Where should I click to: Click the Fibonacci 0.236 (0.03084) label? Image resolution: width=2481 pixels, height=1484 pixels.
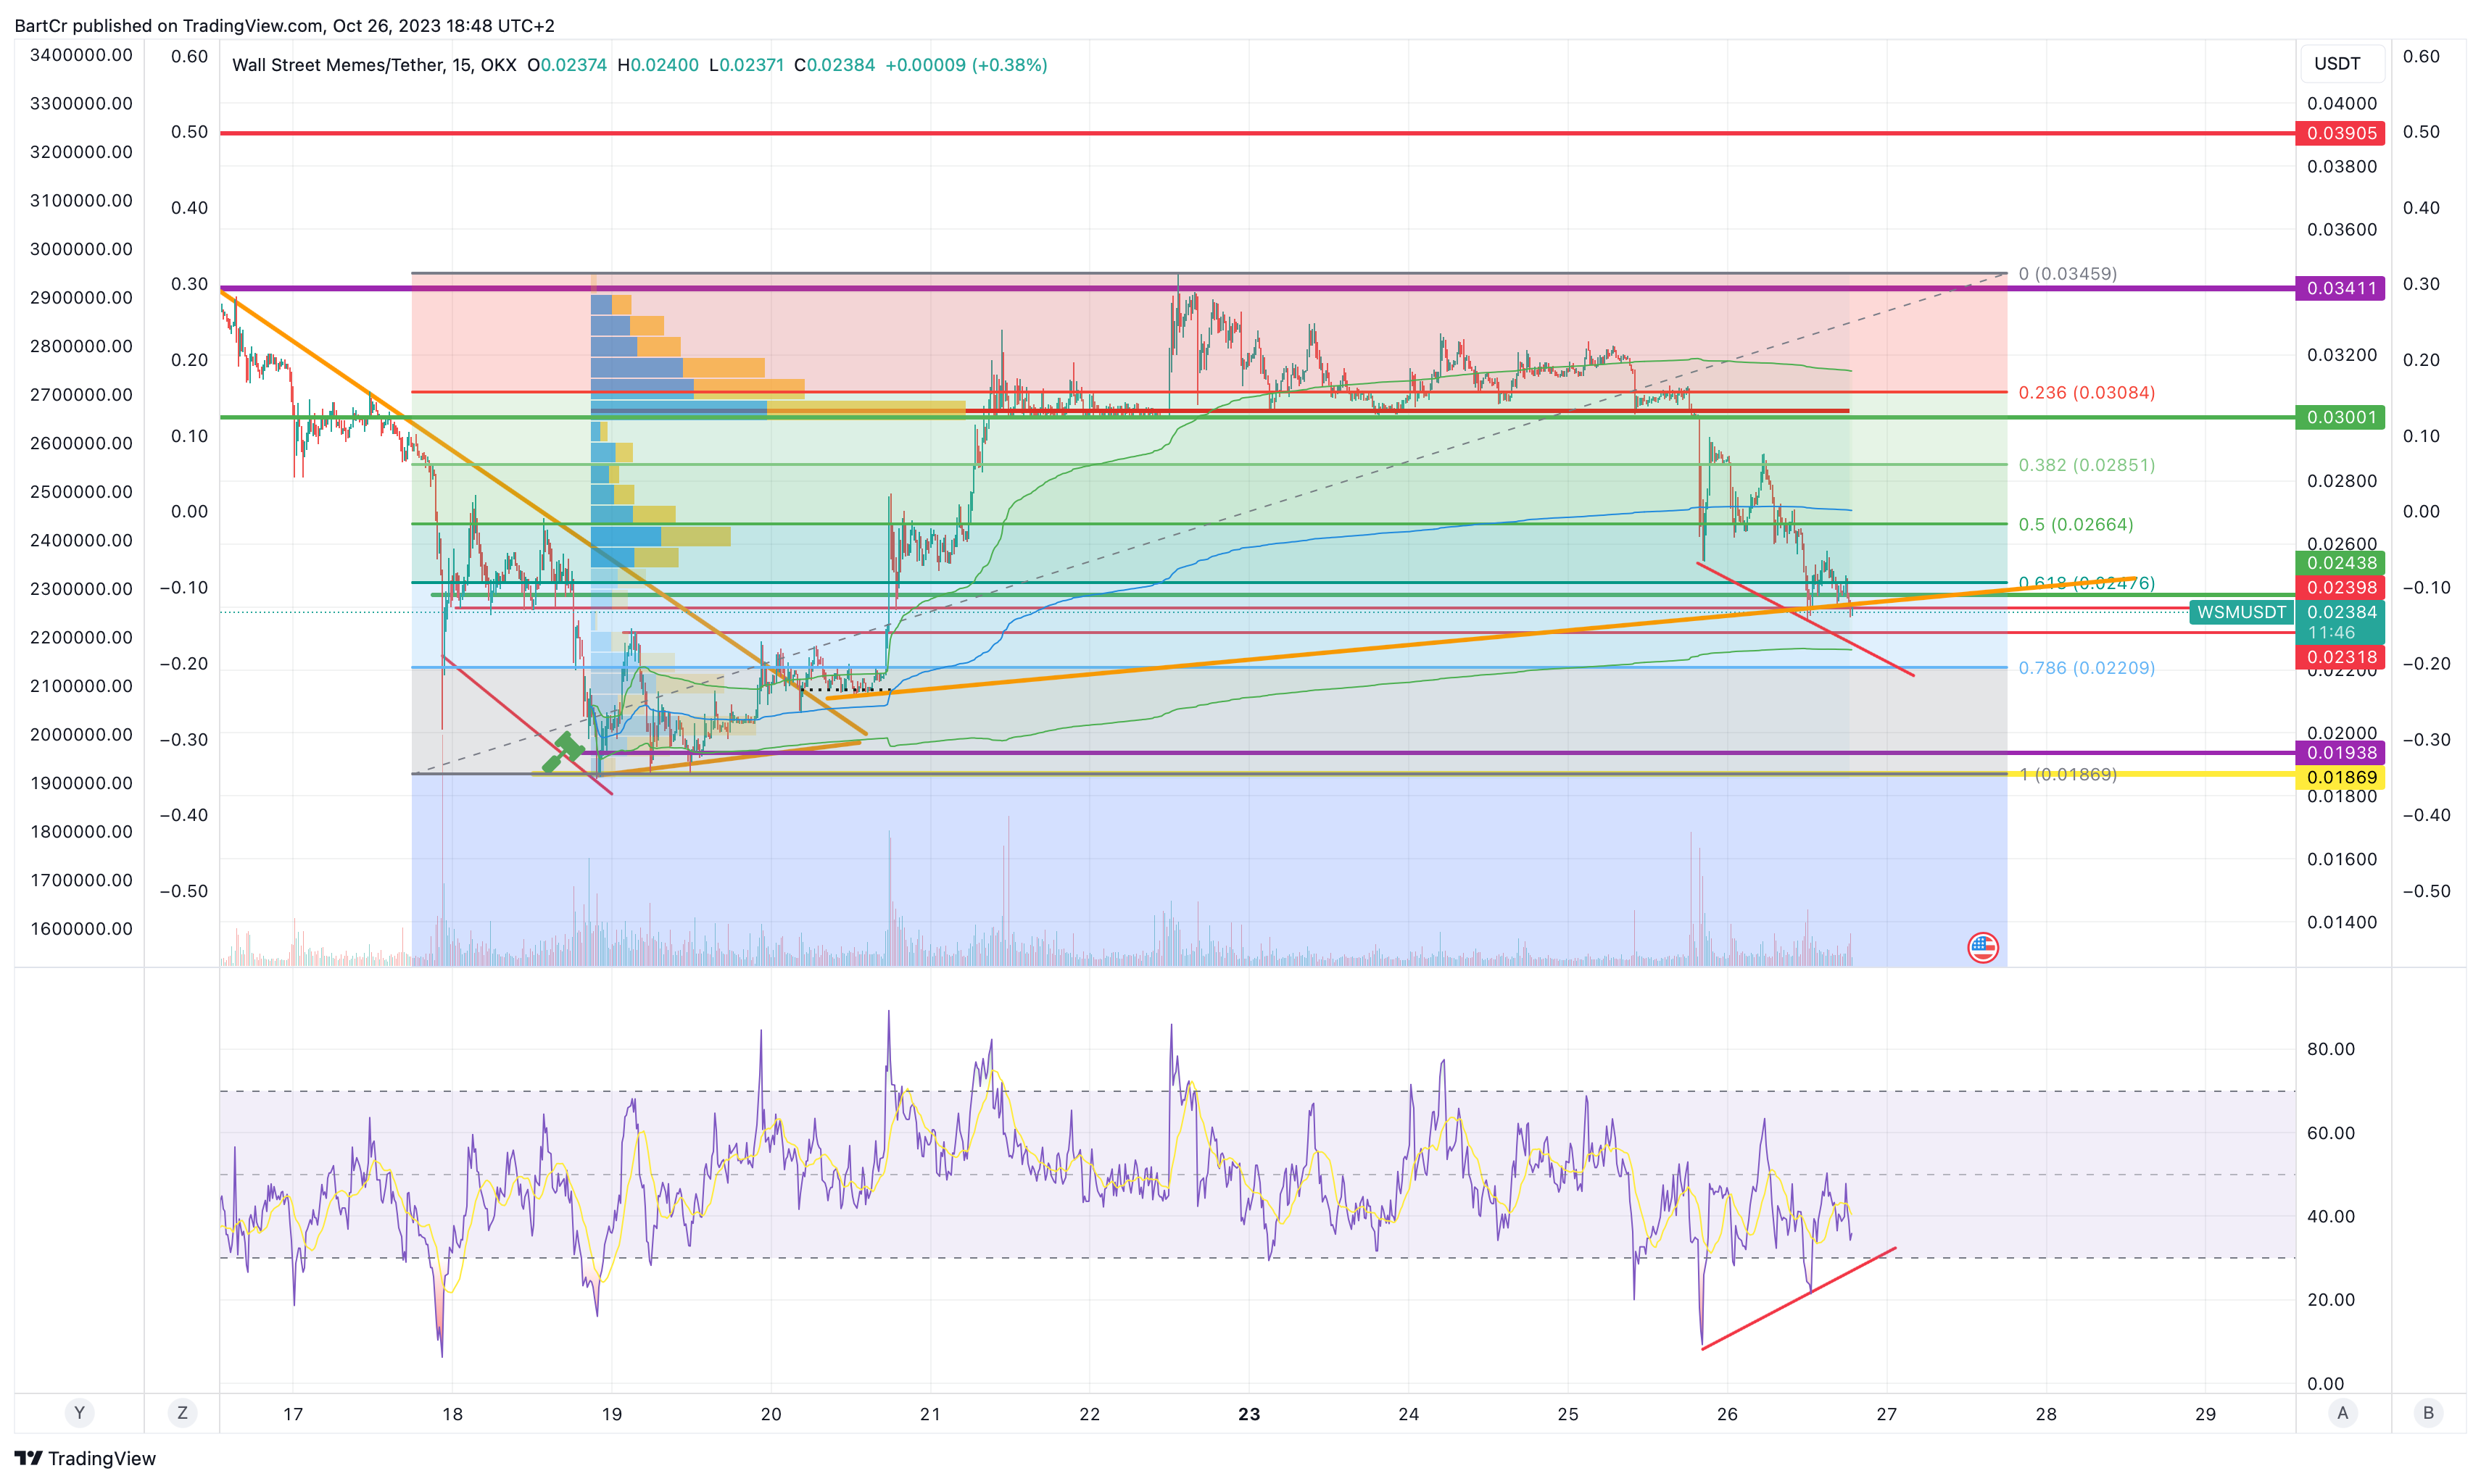2086,392
